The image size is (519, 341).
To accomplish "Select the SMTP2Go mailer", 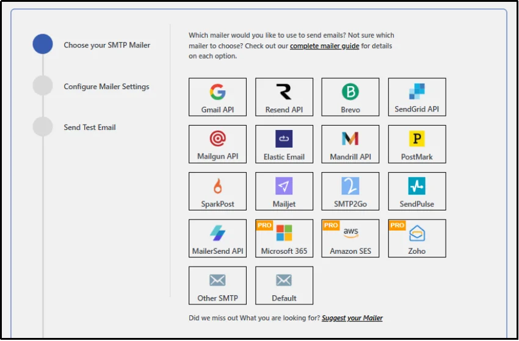I will point(350,191).
